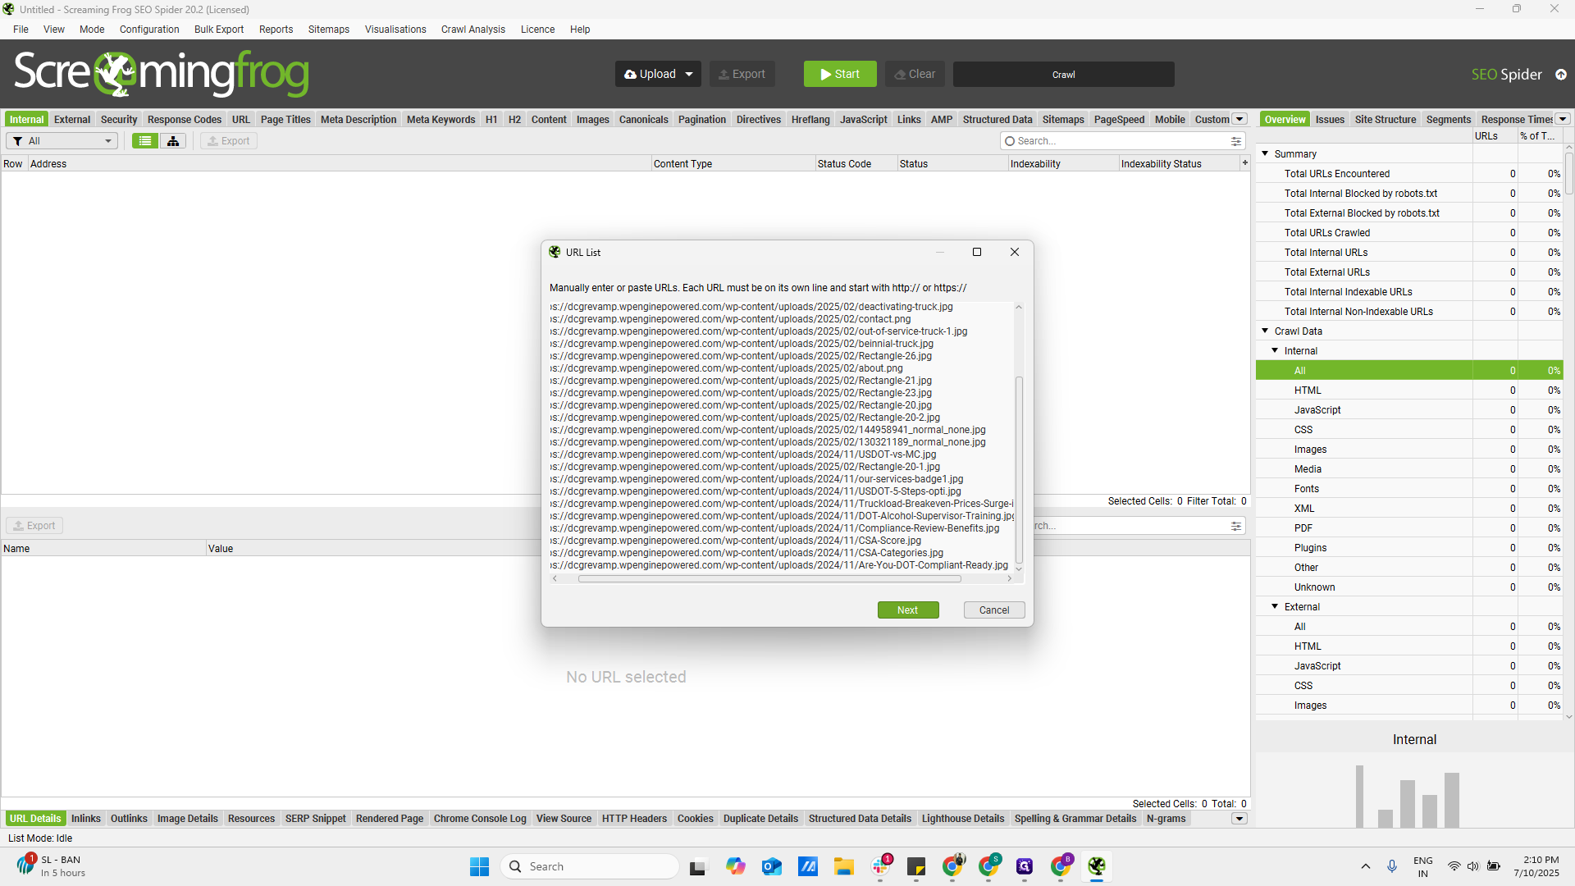This screenshot has height=886, width=1575.
Task: Collapse the Summary section
Action: [x=1266, y=153]
